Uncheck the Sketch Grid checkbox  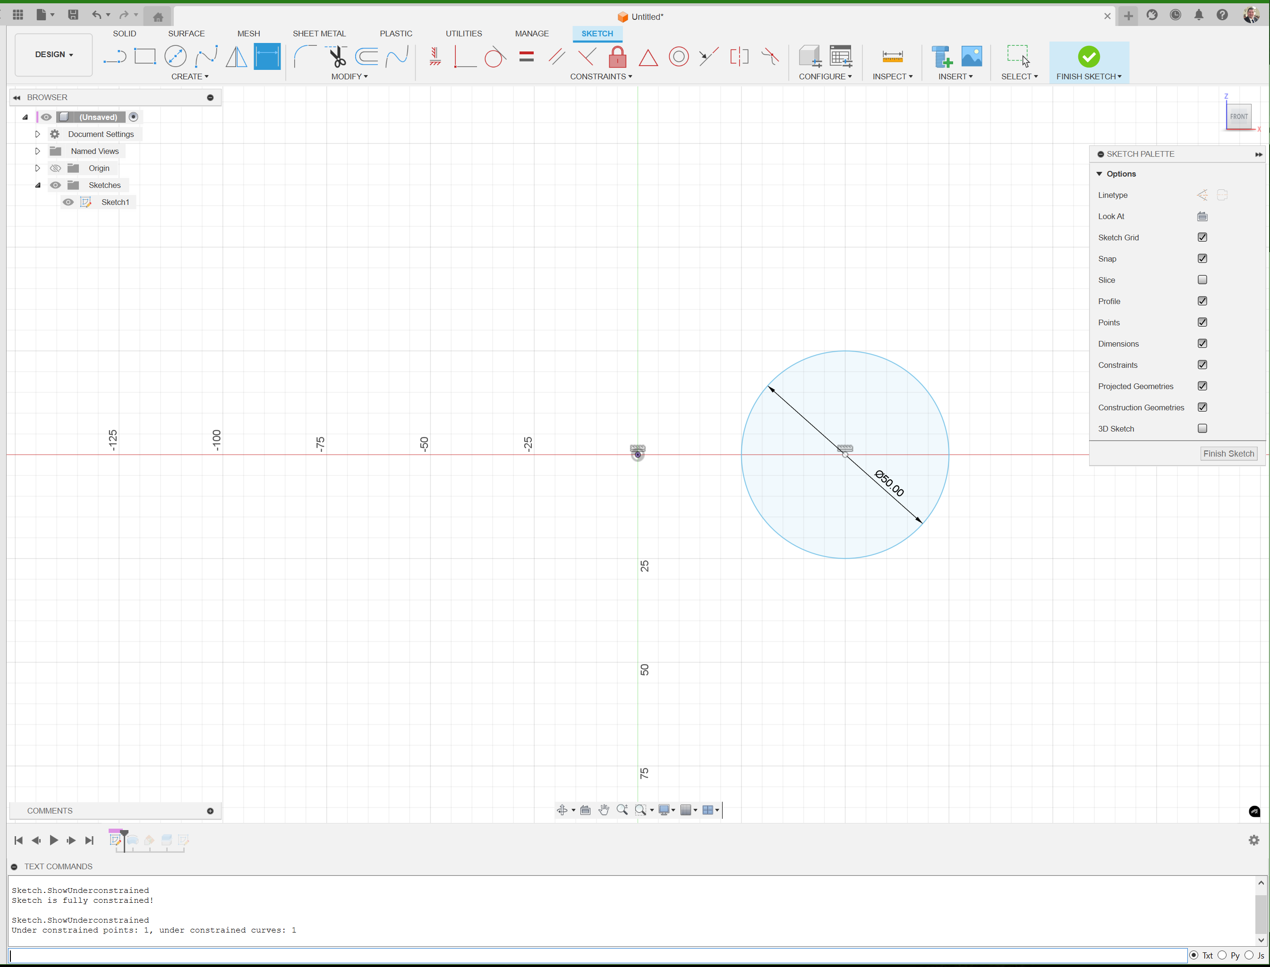(x=1202, y=237)
